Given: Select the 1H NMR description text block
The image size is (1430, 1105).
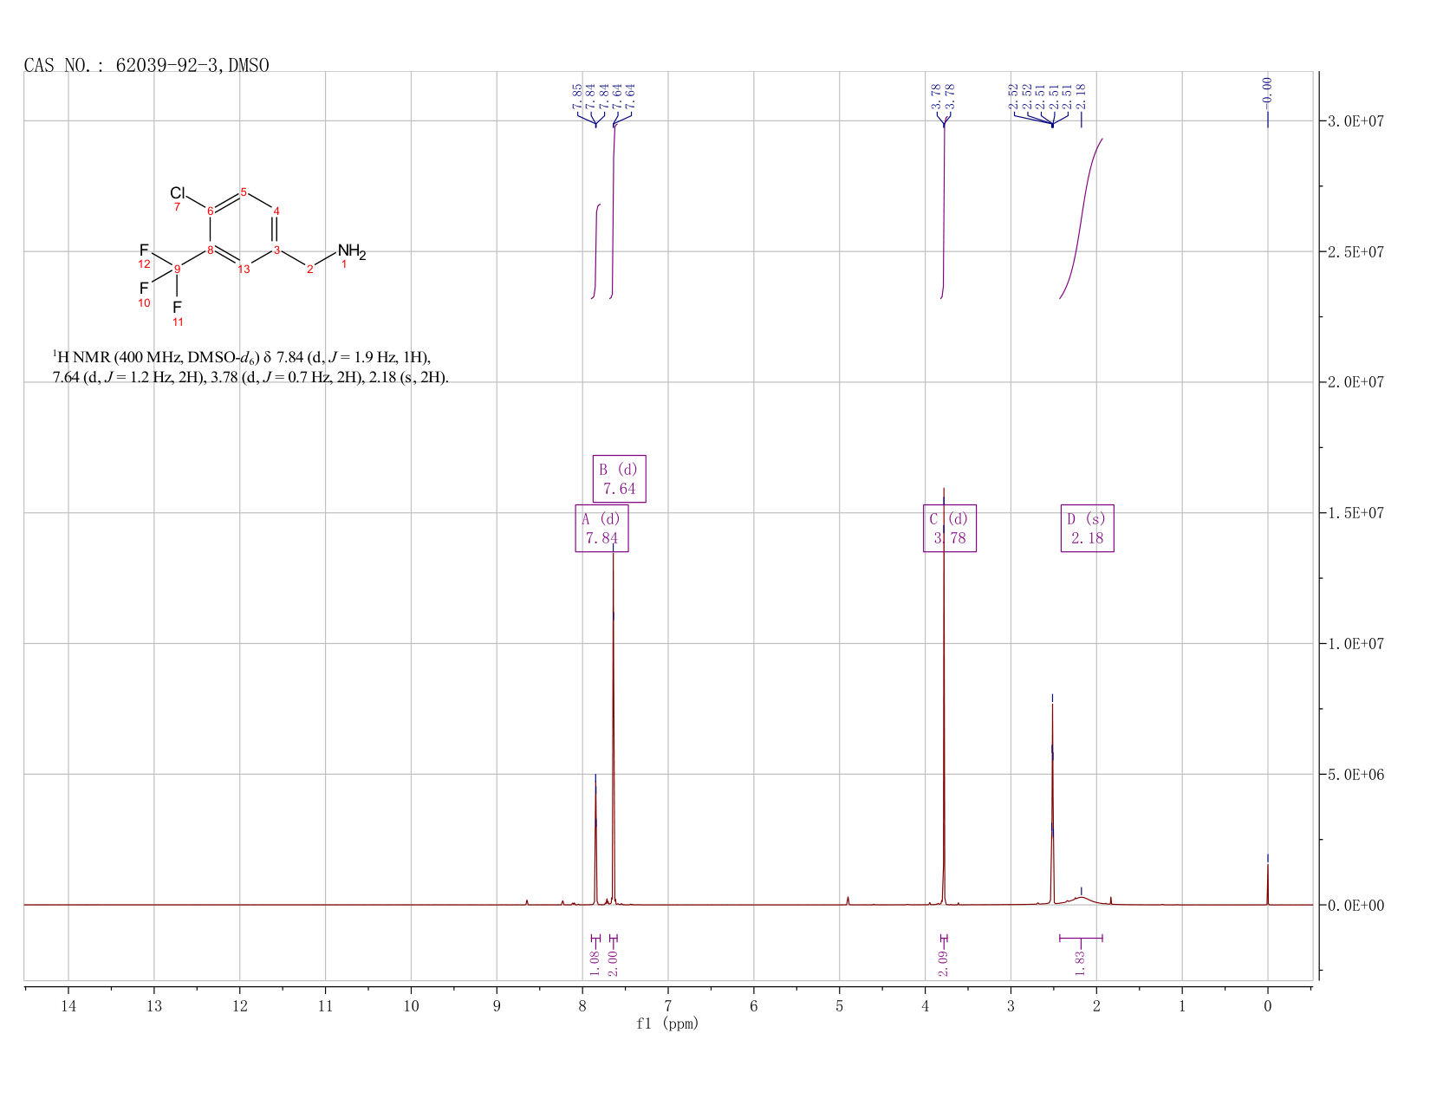Looking at the screenshot, I should [x=250, y=367].
